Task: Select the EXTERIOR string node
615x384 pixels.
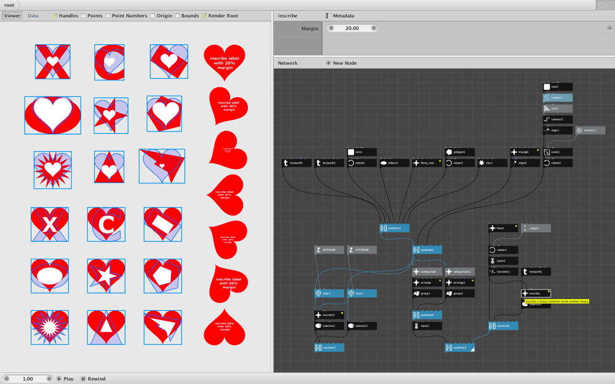Action: pyautogui.click(x=362, y=249)
